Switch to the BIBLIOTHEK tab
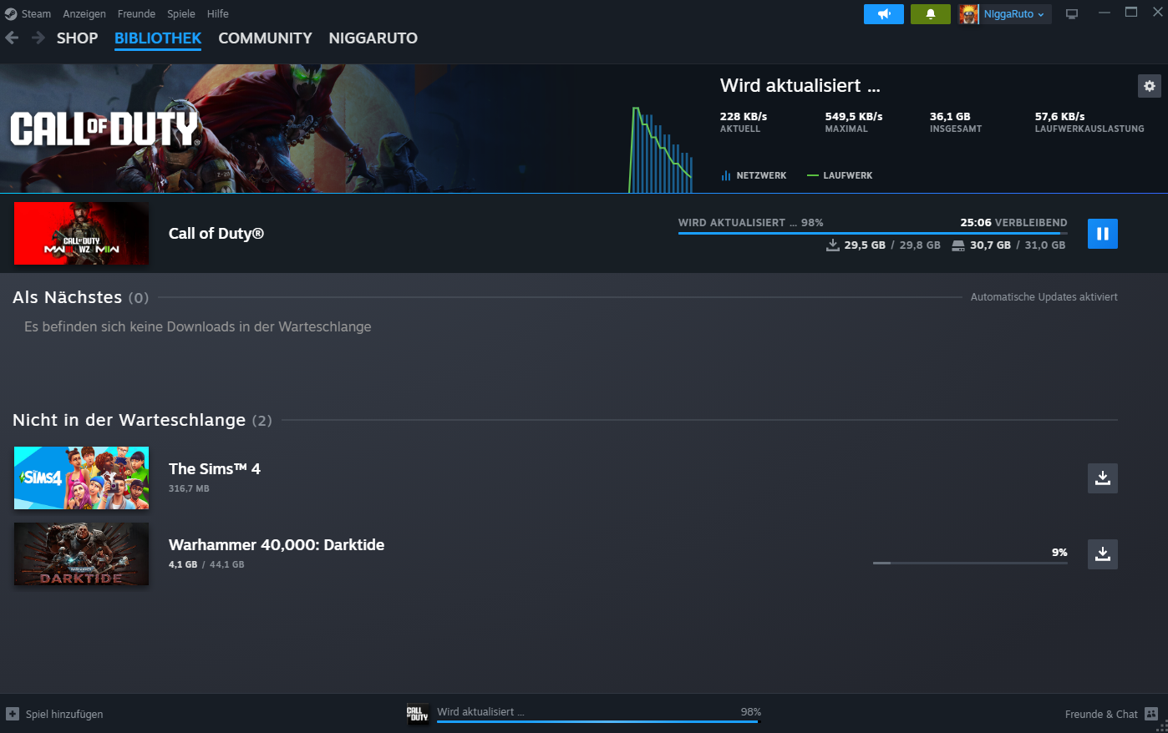Viewport: 1168px width, 733px height. click(x=158, y=38)
